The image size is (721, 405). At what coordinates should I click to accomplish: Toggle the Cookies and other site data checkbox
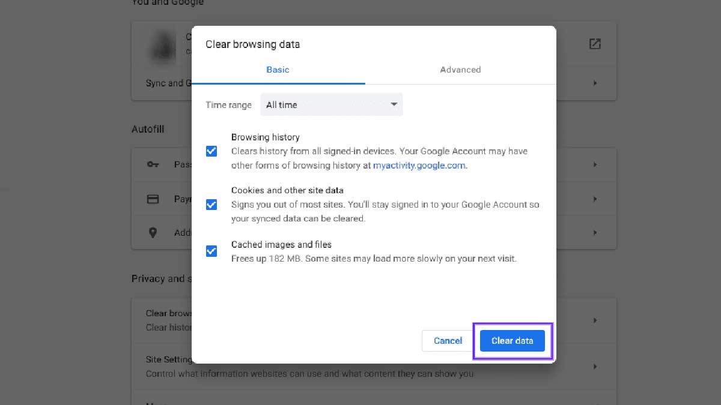pyautogui.click(x=211, y=205)
